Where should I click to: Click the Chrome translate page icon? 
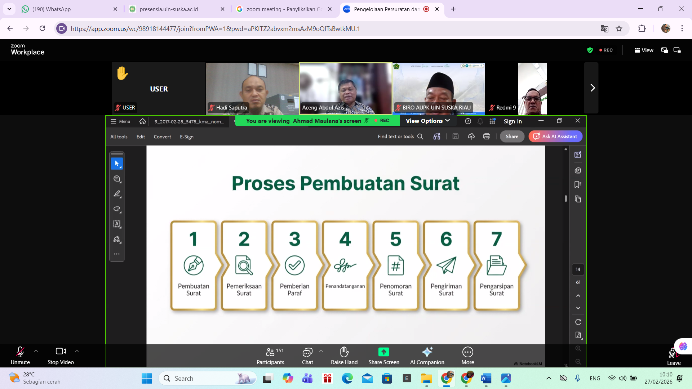point(604,29)
